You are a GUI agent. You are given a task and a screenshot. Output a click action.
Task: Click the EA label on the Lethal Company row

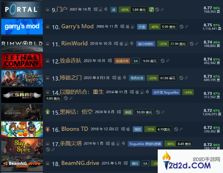(x=136, y=61)
